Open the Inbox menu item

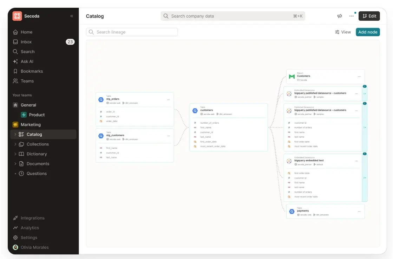[26, 42]
